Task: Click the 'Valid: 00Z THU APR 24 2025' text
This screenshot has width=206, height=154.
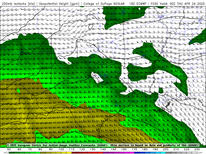Action: (x=182, y=4)
